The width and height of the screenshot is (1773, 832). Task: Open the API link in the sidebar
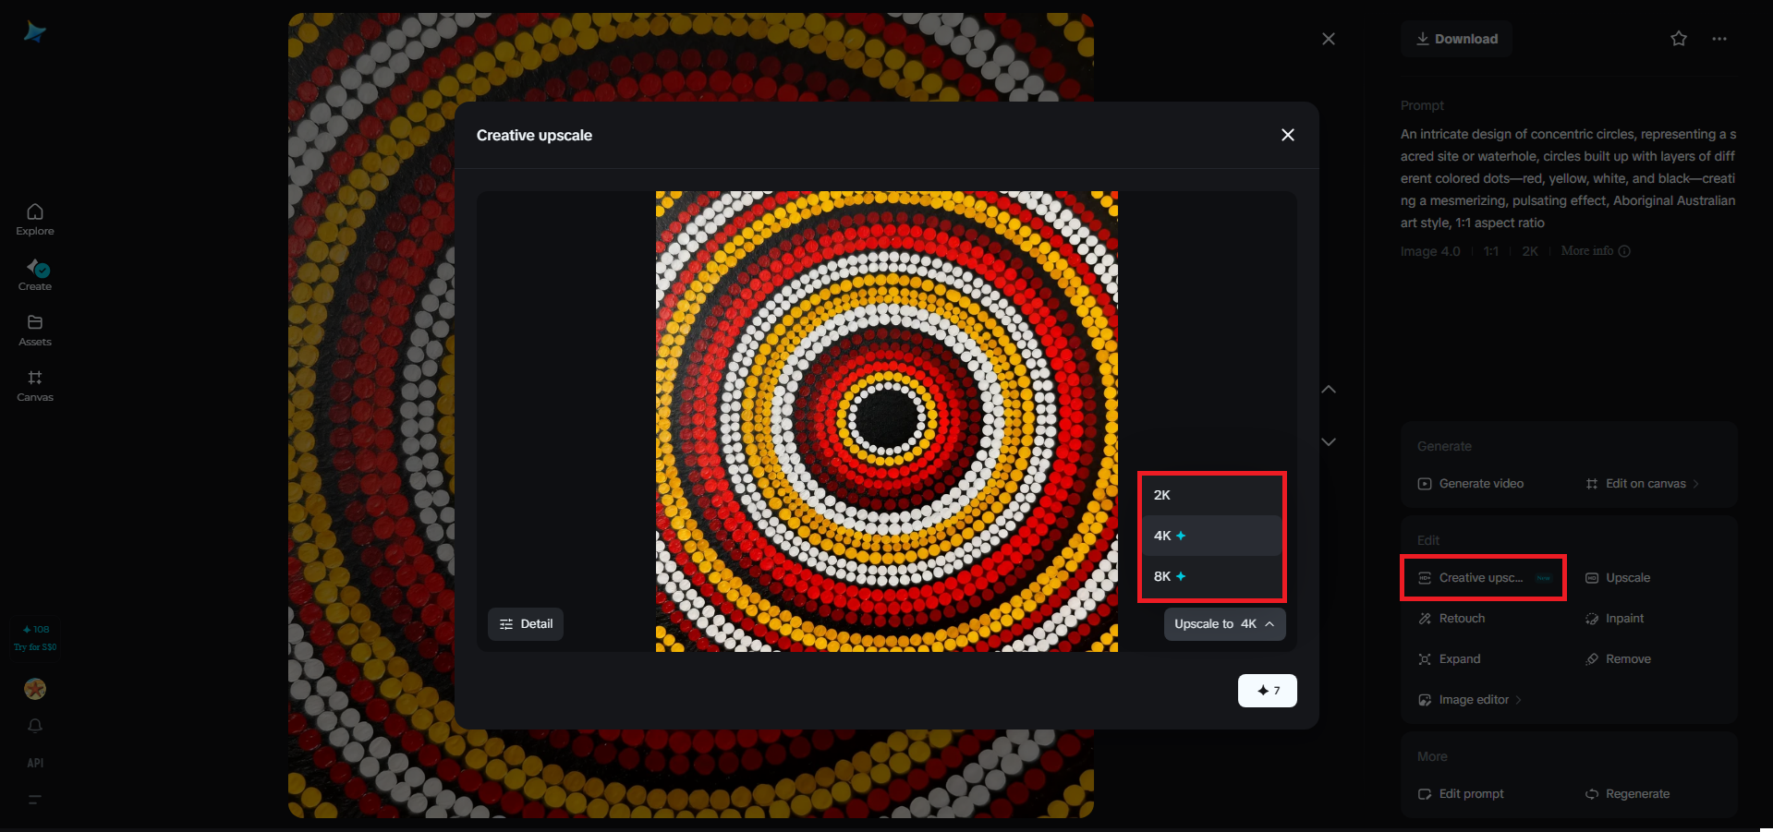(x=35, y=763)
